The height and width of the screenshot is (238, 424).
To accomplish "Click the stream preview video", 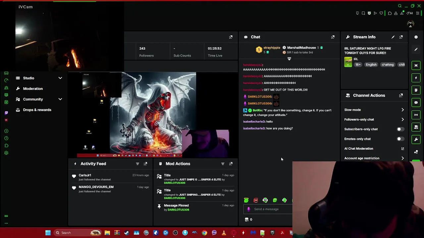I will tap(153, 115).
